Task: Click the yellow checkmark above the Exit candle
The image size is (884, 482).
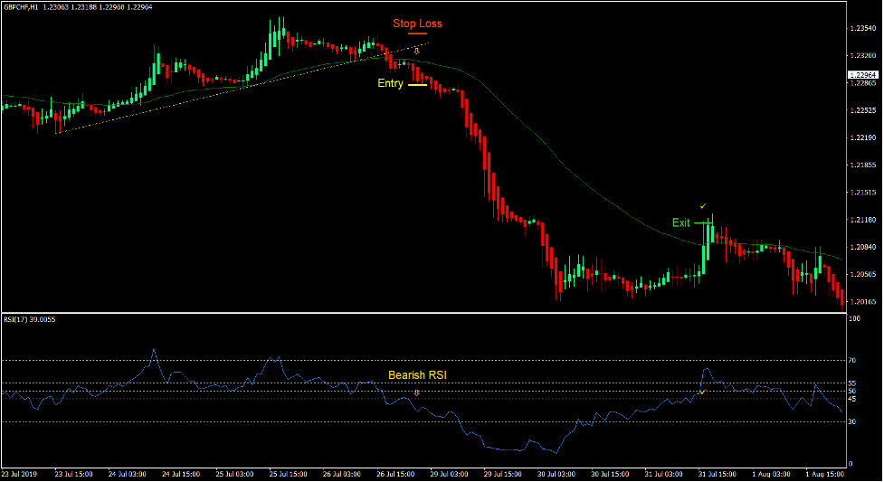Action: 703,206
